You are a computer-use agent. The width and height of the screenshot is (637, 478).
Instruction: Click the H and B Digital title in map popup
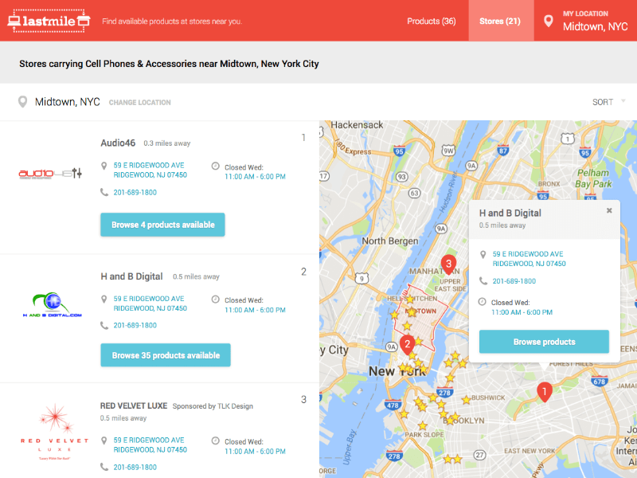point(510,213)
